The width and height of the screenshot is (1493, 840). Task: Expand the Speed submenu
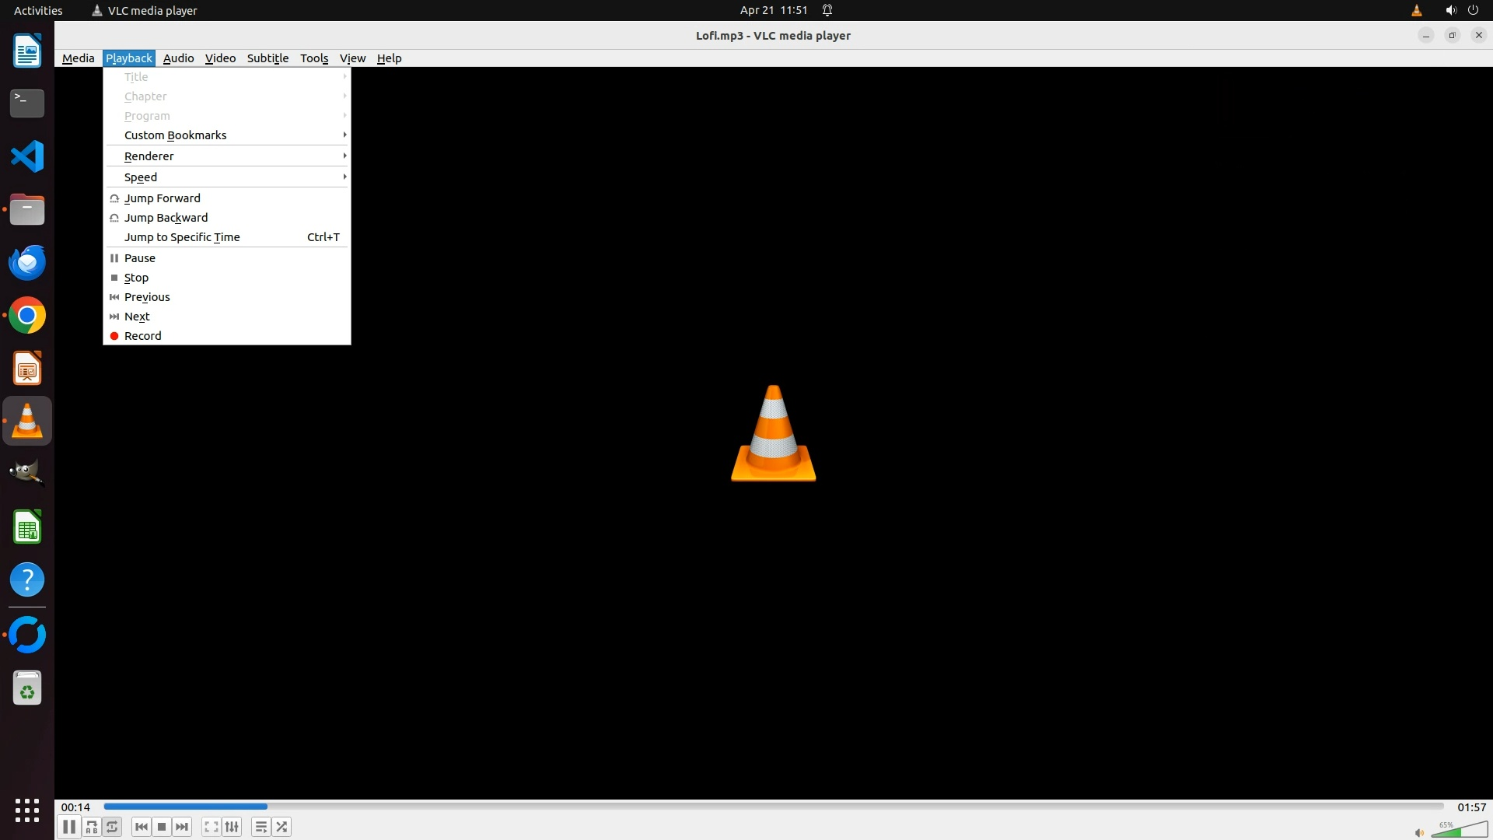(x=141, y=177)
